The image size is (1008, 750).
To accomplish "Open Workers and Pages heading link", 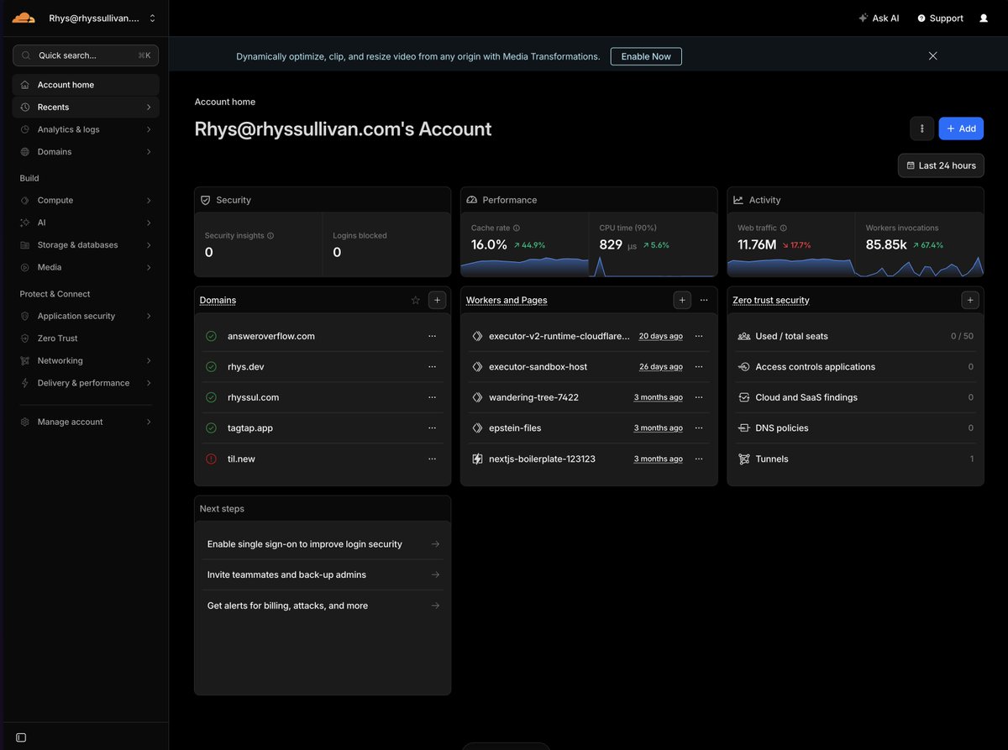I will [x=507, y=300].
